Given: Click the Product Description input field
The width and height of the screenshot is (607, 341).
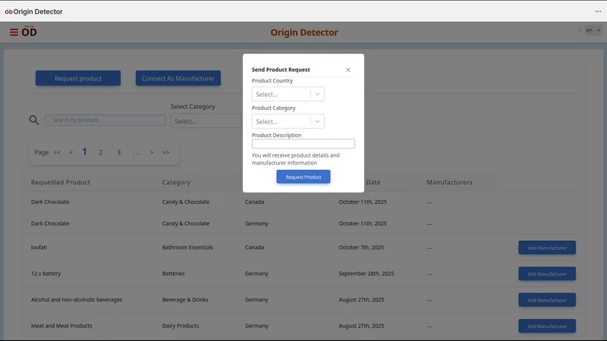Looking at the screenshot, I should 303,144.
